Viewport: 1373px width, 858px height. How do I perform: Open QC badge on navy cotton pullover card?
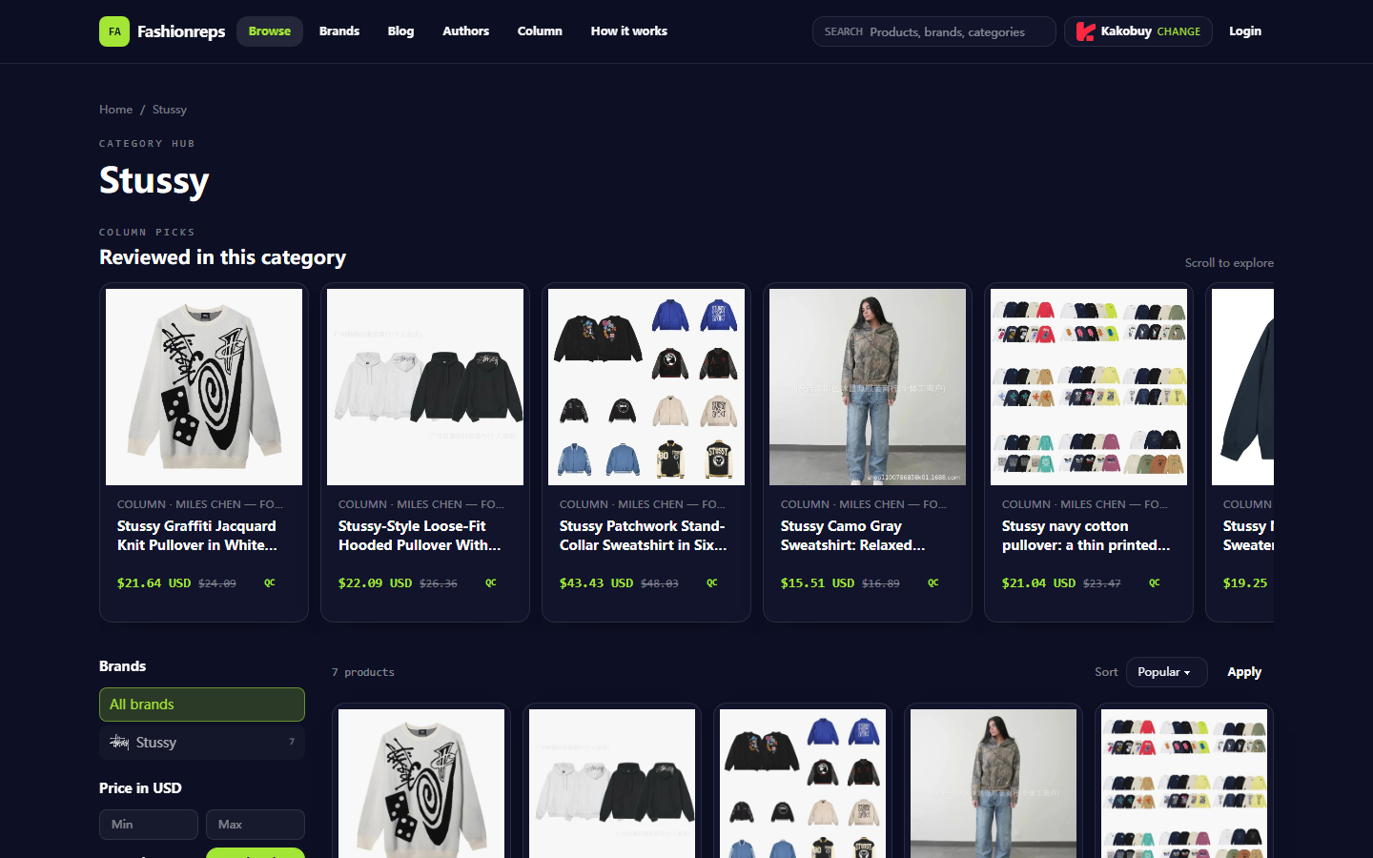pos(1155,582)
